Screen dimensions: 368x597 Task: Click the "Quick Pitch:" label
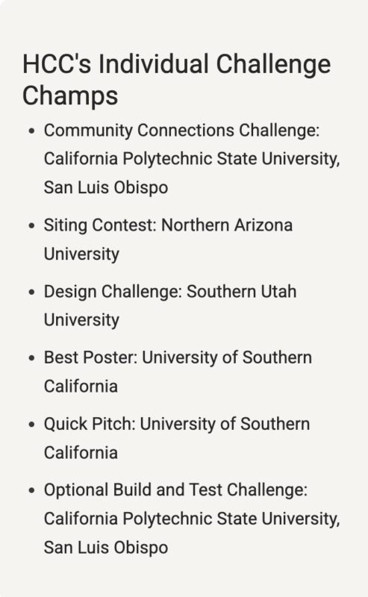pyautogui.click(x=90, y=425)
